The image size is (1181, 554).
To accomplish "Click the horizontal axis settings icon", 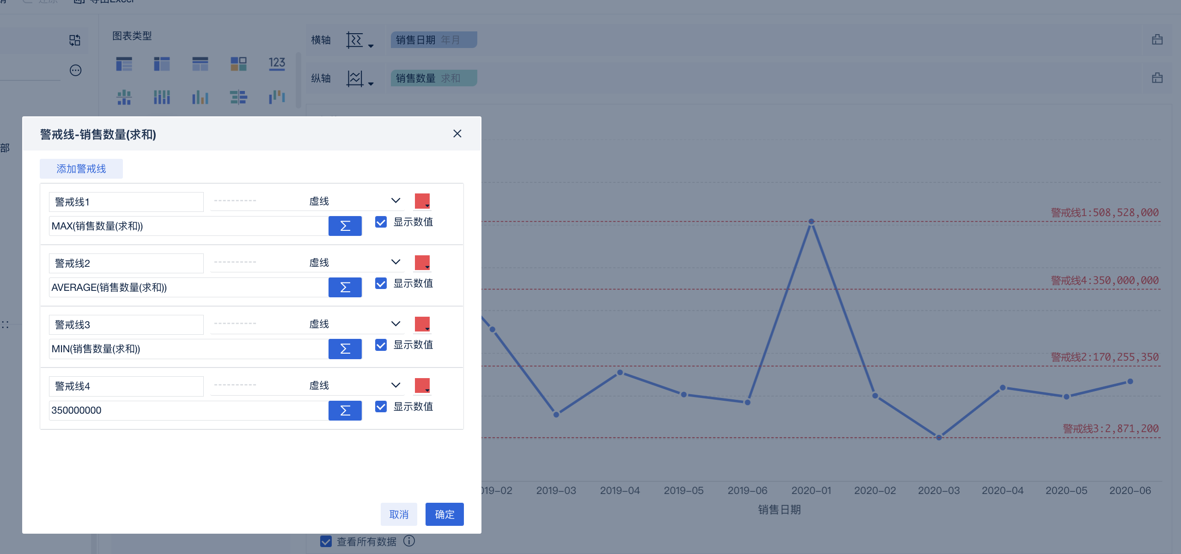I will coord(359,40).
